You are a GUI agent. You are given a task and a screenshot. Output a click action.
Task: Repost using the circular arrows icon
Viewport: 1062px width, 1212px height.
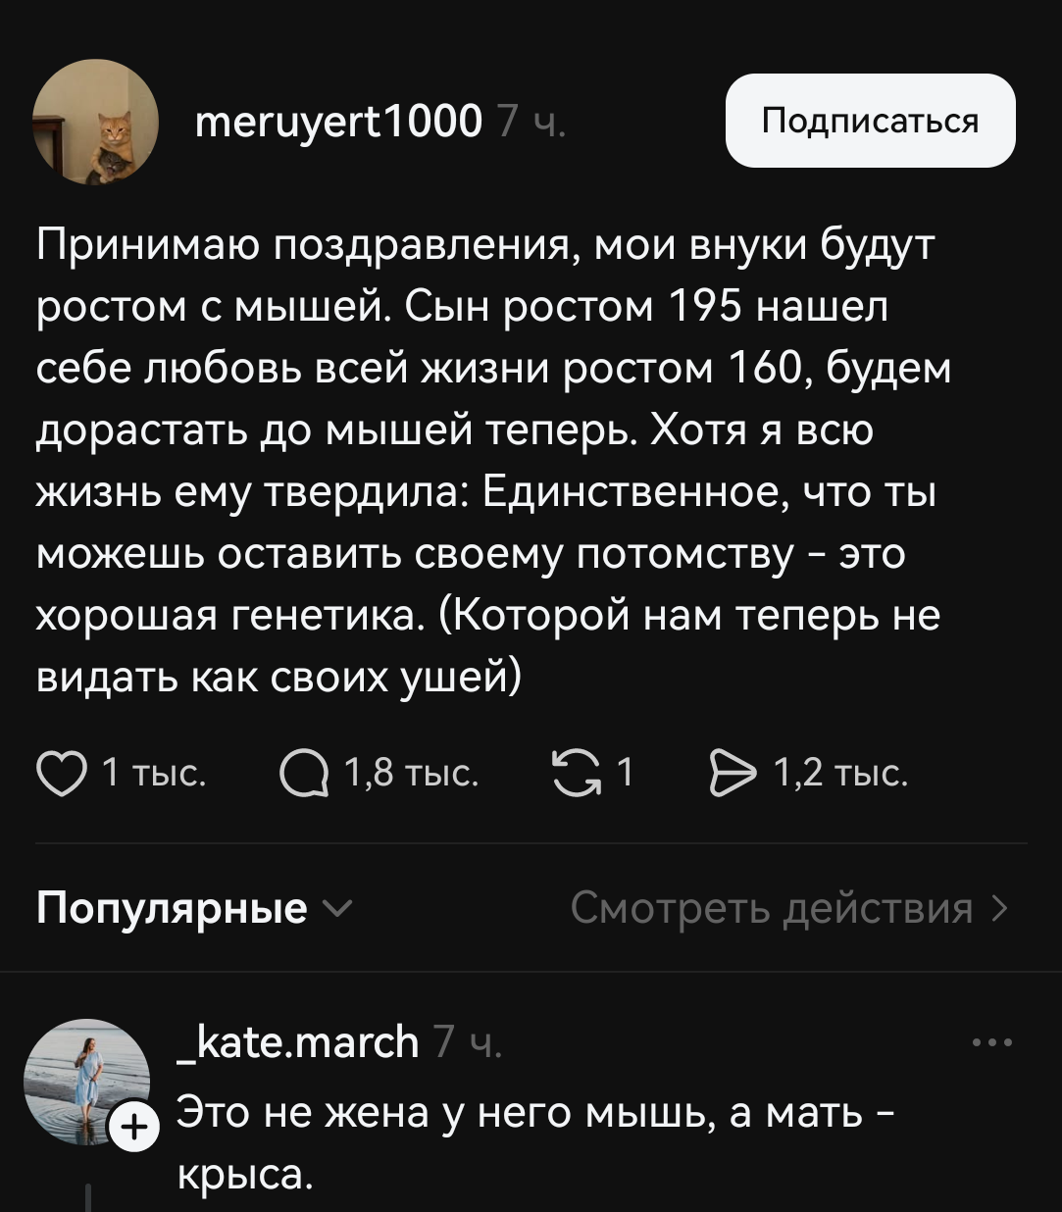coord(575,773)
